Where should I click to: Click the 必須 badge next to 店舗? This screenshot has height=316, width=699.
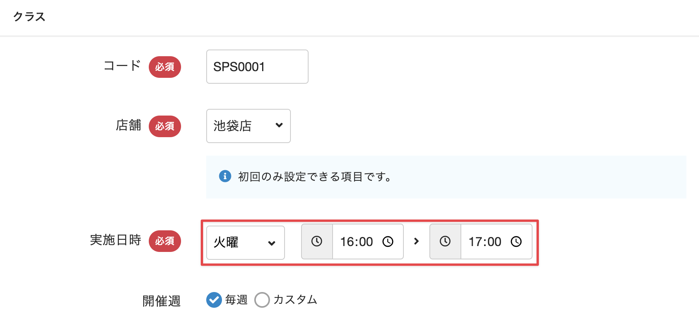coord(165,126)
